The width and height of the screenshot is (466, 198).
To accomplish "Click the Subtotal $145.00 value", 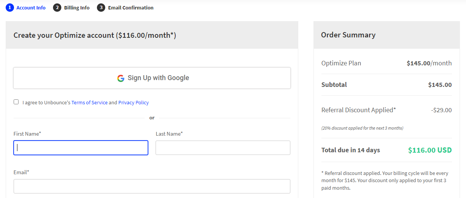I will click(440, 85).
